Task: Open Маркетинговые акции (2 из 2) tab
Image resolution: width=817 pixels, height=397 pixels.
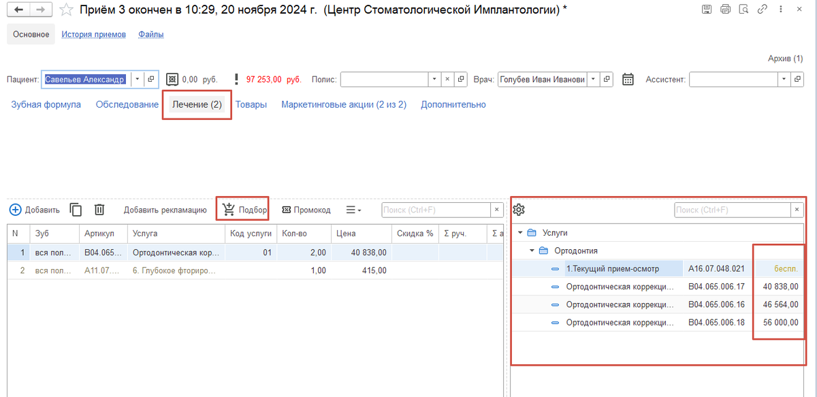Action: click(344, 104)
